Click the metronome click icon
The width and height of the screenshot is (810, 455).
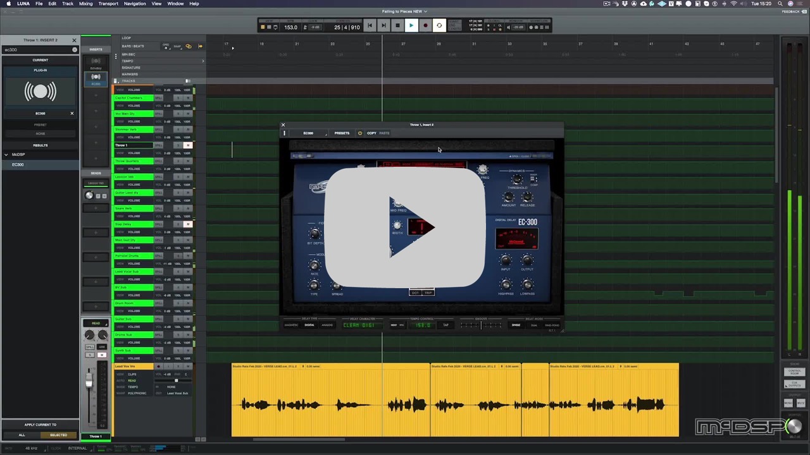point(305,27)
